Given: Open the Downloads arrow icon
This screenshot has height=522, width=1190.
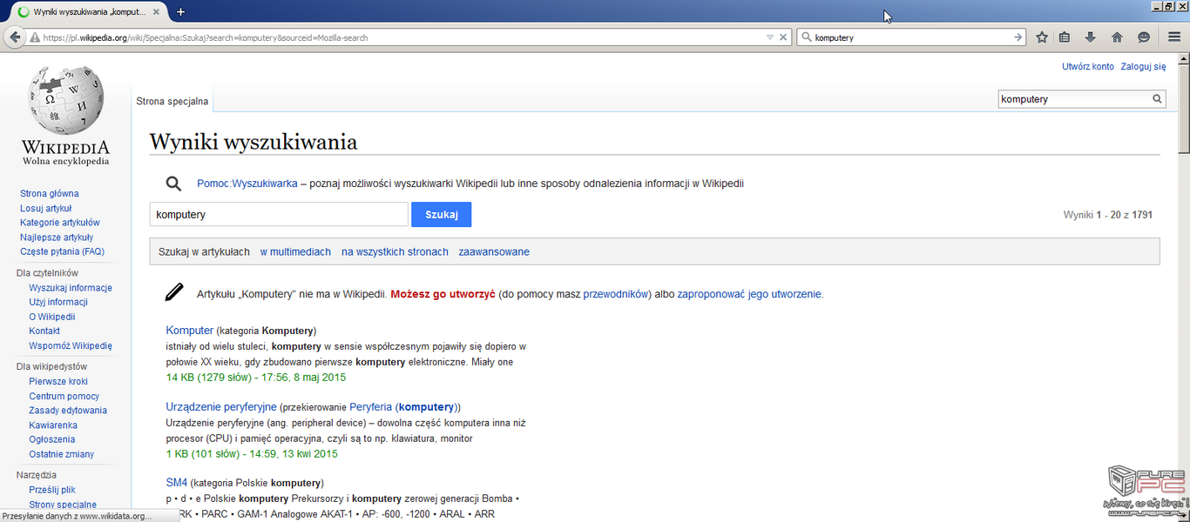Looking at the screenshot, I should (1090, 37).
